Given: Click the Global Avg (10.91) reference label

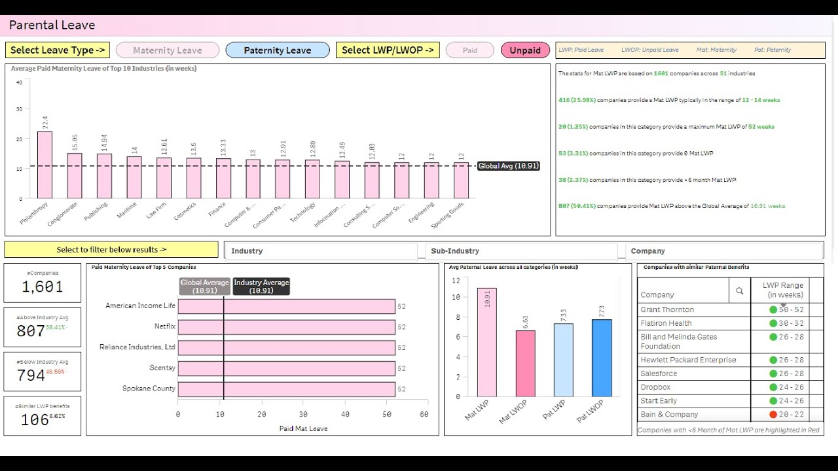Looking at the screenshot, I should 509,166.
